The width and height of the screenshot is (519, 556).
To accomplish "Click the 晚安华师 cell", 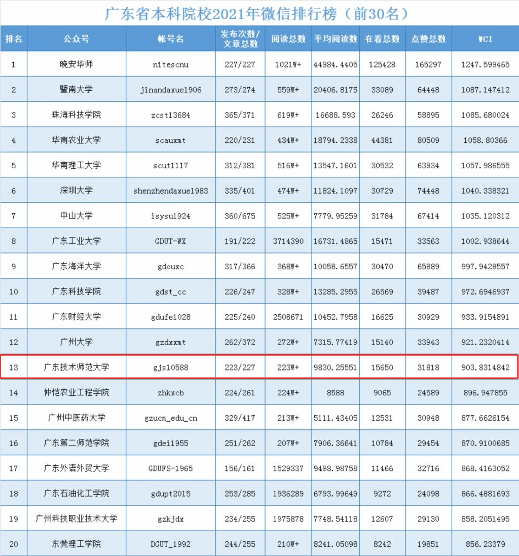I will point(77,64).
